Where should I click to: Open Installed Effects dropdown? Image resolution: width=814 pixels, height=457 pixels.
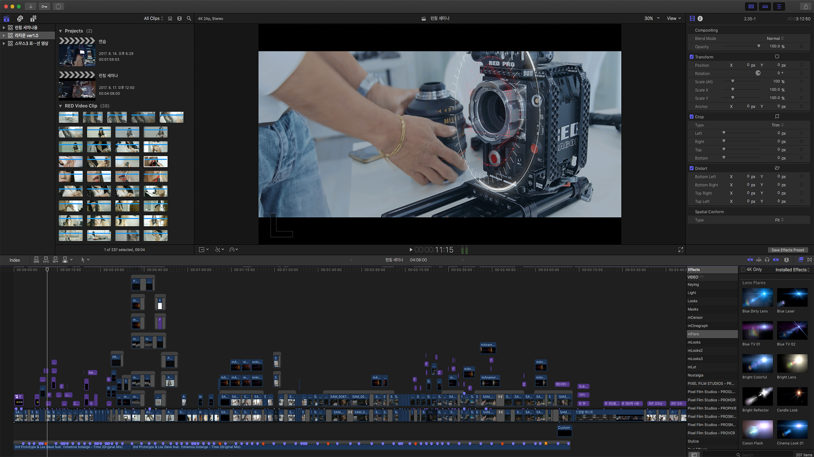pos(792,270)
